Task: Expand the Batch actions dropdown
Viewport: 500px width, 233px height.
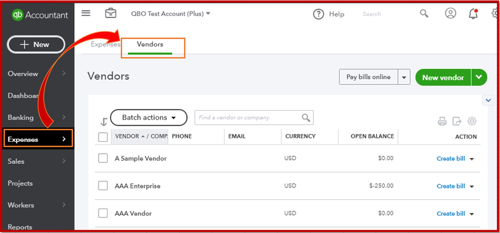Action: coord(149,117)
